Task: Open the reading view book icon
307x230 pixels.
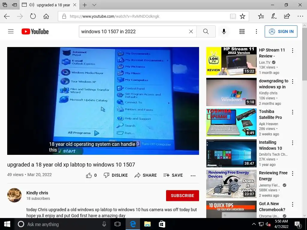Action: click(233, 16)
